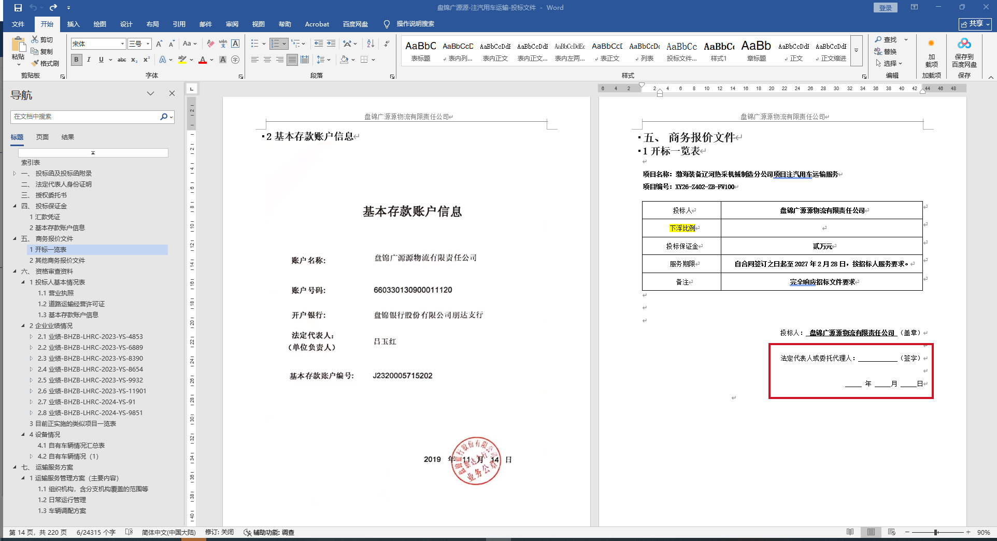Toggle italic formatting

pos(89,60)
